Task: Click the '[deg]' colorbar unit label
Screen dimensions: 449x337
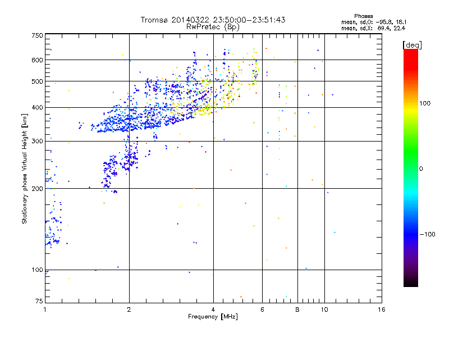Action: pyautogui.click(x=412, y=45)
